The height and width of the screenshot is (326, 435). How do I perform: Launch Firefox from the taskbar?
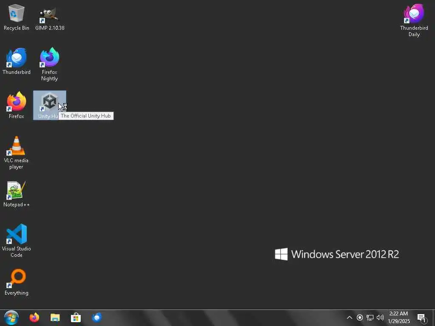(x=34, y=318)
